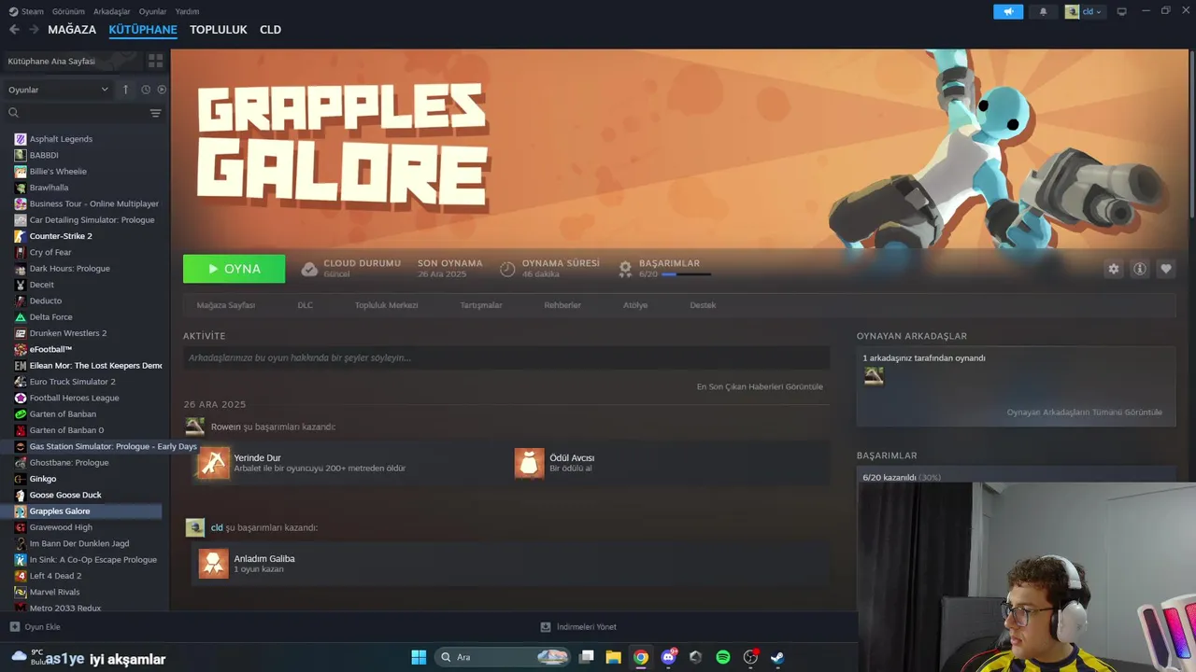Open advanced library filter options icon
The image size is (1196, 672).
click(155, 113)
